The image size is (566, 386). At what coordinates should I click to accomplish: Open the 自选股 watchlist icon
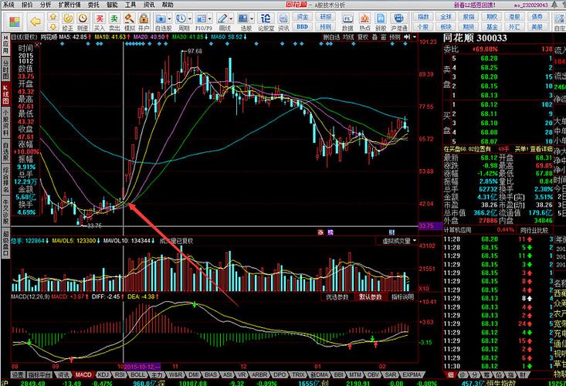point(161,19)
